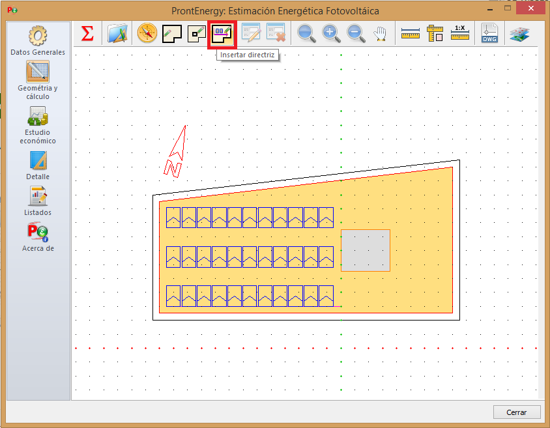
Task: Open the Acerca de section
Action: coord(38,236)
